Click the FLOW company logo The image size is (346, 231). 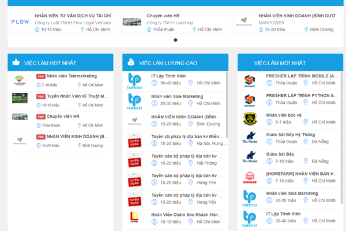pos(20,22)
